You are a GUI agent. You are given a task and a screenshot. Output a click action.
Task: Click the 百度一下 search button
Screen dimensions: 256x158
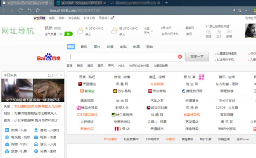point(197,57)
